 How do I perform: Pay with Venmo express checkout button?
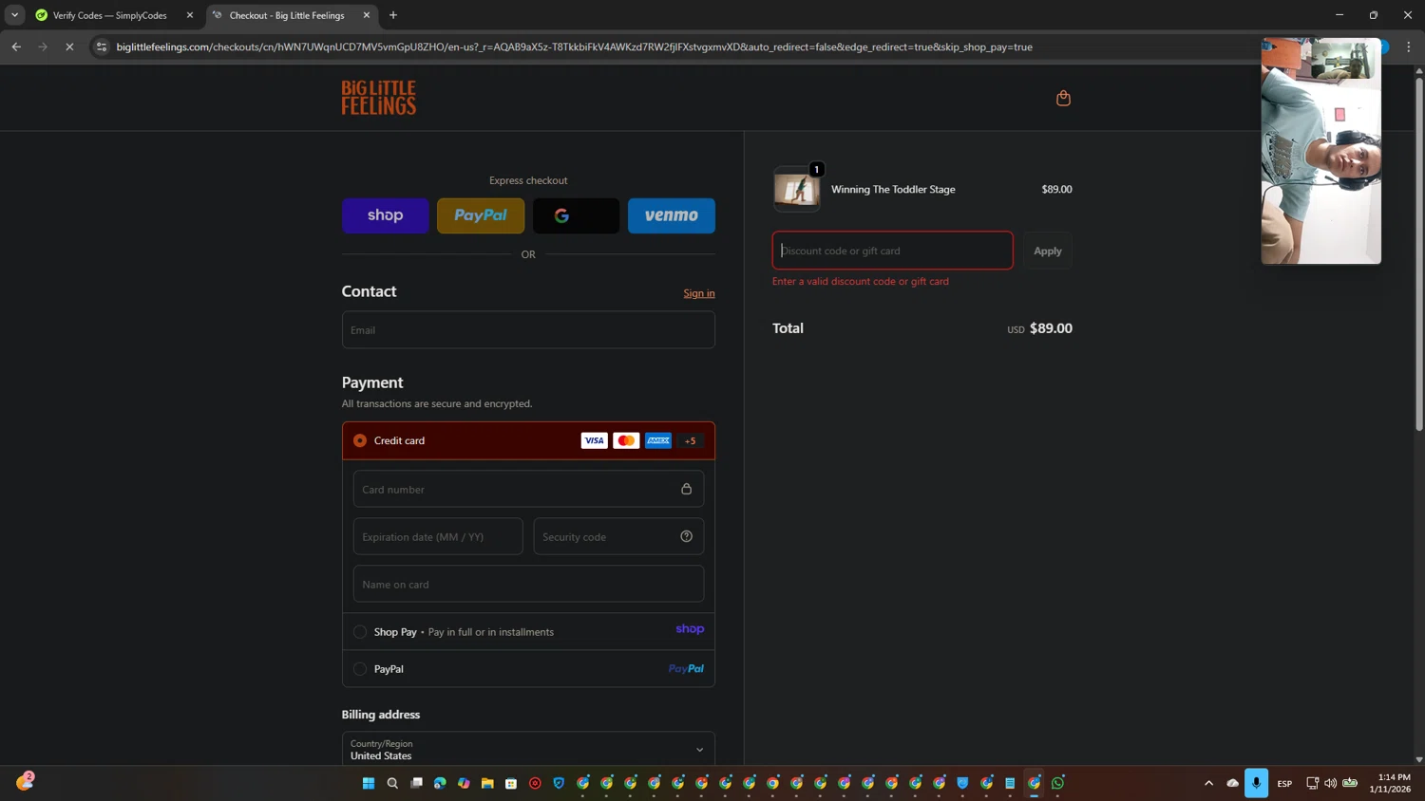pyautogui.click(x=672, y=215)
